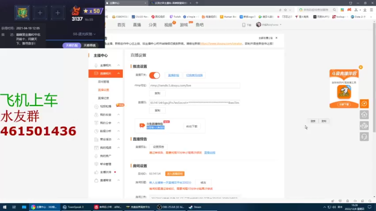The image size is (376, 211).
Task: Click the home icon on the right floating bar
Action: [364, 115]
